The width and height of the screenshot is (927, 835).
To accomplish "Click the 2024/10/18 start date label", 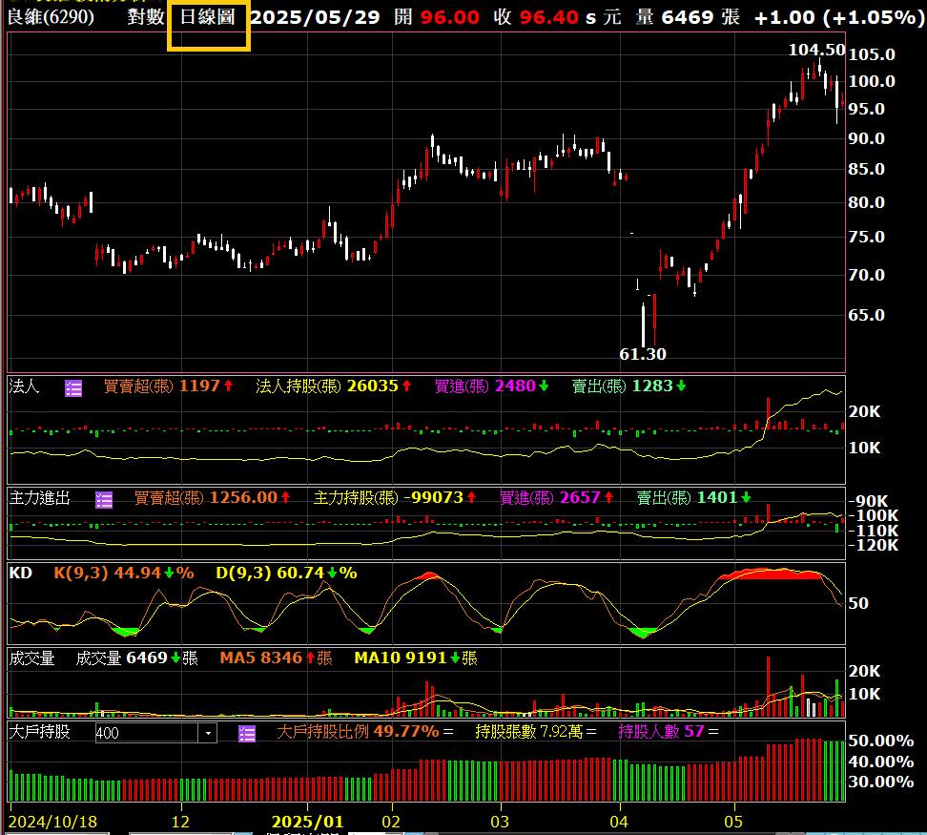I will point(52,822).
